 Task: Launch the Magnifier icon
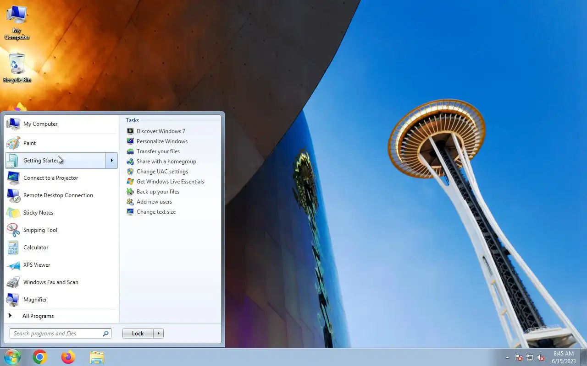click(x=13, y=300)
